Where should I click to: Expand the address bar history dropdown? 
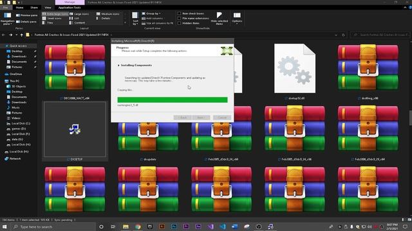336,35
